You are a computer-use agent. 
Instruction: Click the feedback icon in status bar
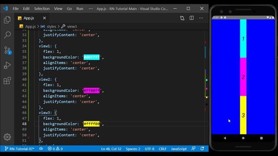click(193, 149)
